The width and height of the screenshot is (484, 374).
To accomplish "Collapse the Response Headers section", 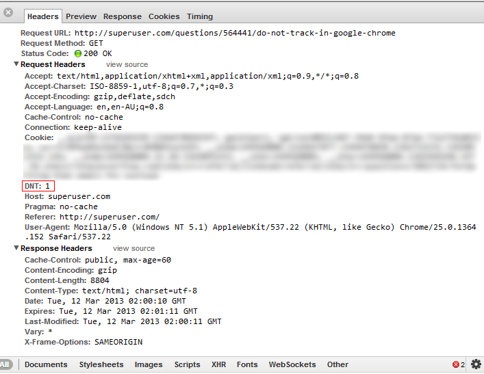I will pyautogui.click(x=16, y=248).
